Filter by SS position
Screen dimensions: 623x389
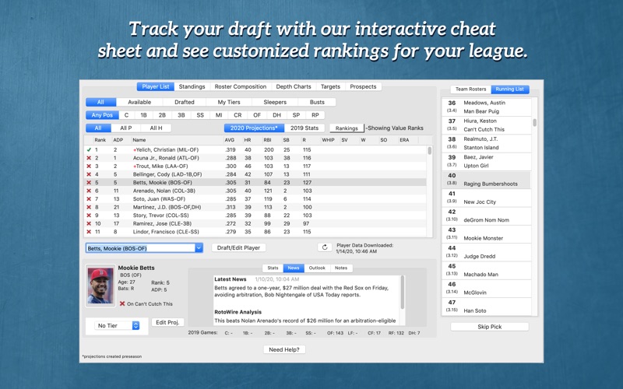tap(200, 115)
